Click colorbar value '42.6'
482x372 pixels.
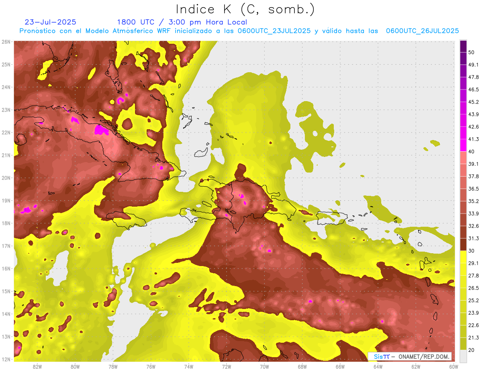click(x=473, y=127)
